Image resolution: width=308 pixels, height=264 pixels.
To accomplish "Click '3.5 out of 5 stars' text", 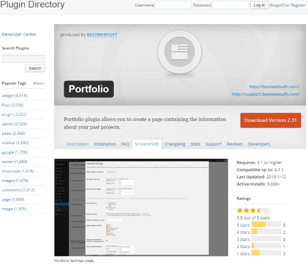I will (x=253, y=218).
